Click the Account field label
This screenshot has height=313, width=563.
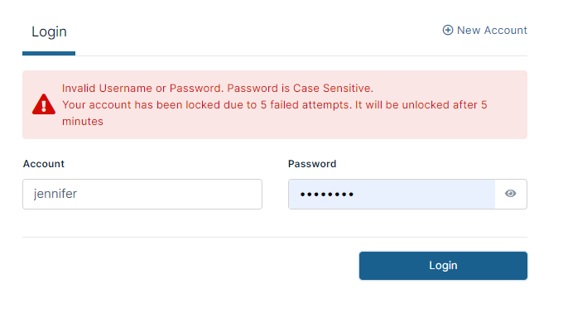tap(43, 164)
